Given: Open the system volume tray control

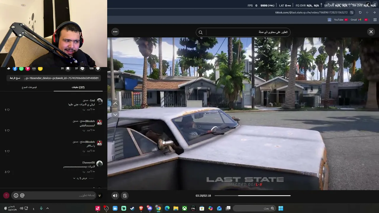Looking at the screenshot, I should (21, 208).
